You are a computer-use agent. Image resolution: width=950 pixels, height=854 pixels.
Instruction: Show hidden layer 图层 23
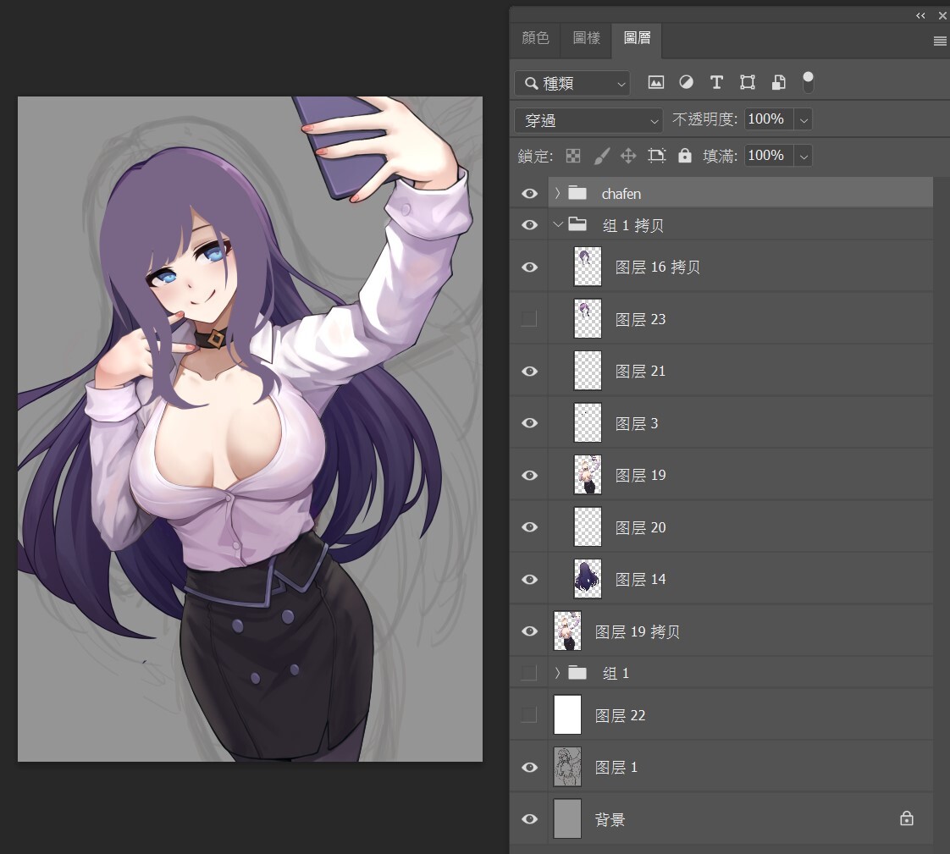pyautogui.click(x=529, y=319)
